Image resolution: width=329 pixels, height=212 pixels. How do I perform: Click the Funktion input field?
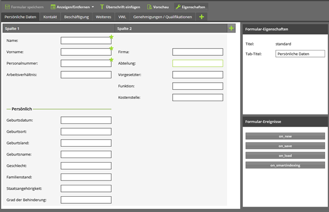click(x=198, y=86)
